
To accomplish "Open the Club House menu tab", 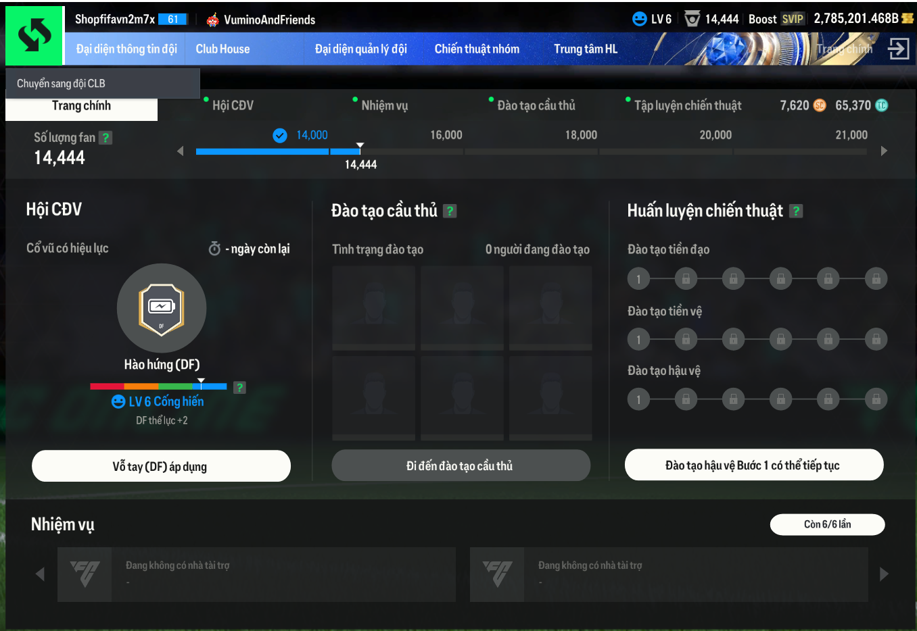I will (x=222, y=49).
